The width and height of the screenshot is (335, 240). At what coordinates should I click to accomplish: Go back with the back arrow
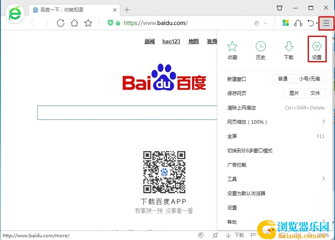pos(33,23)
